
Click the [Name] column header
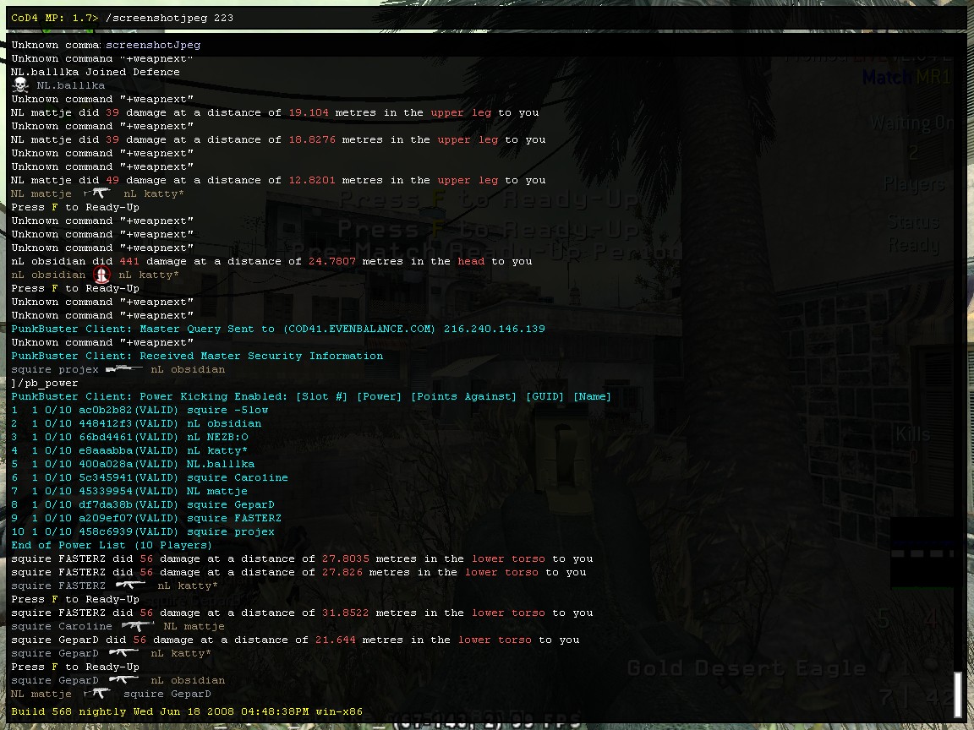pyautogui.click(x=592, y=396)
